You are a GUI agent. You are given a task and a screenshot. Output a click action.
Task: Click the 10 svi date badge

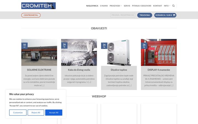24,46
